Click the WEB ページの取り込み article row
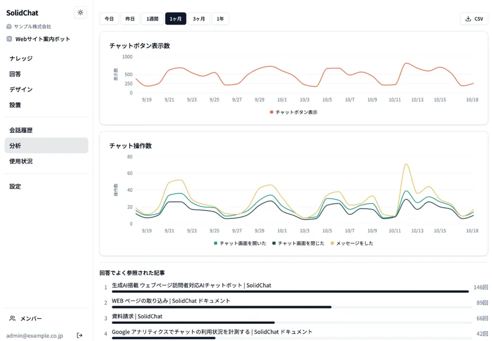 point(171,301)
